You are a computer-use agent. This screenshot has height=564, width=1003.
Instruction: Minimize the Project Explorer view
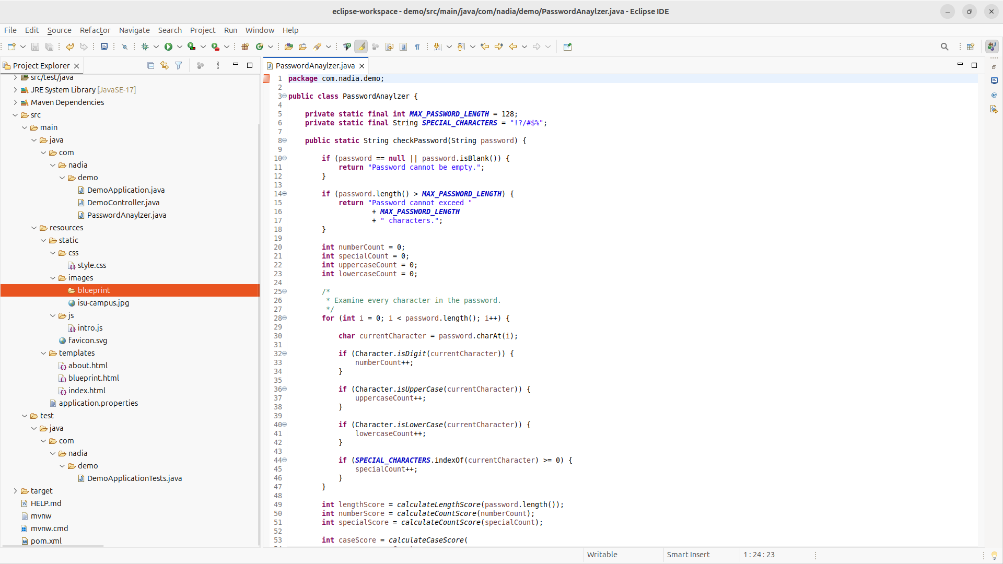pyautogui.click(x=236, y=65)
